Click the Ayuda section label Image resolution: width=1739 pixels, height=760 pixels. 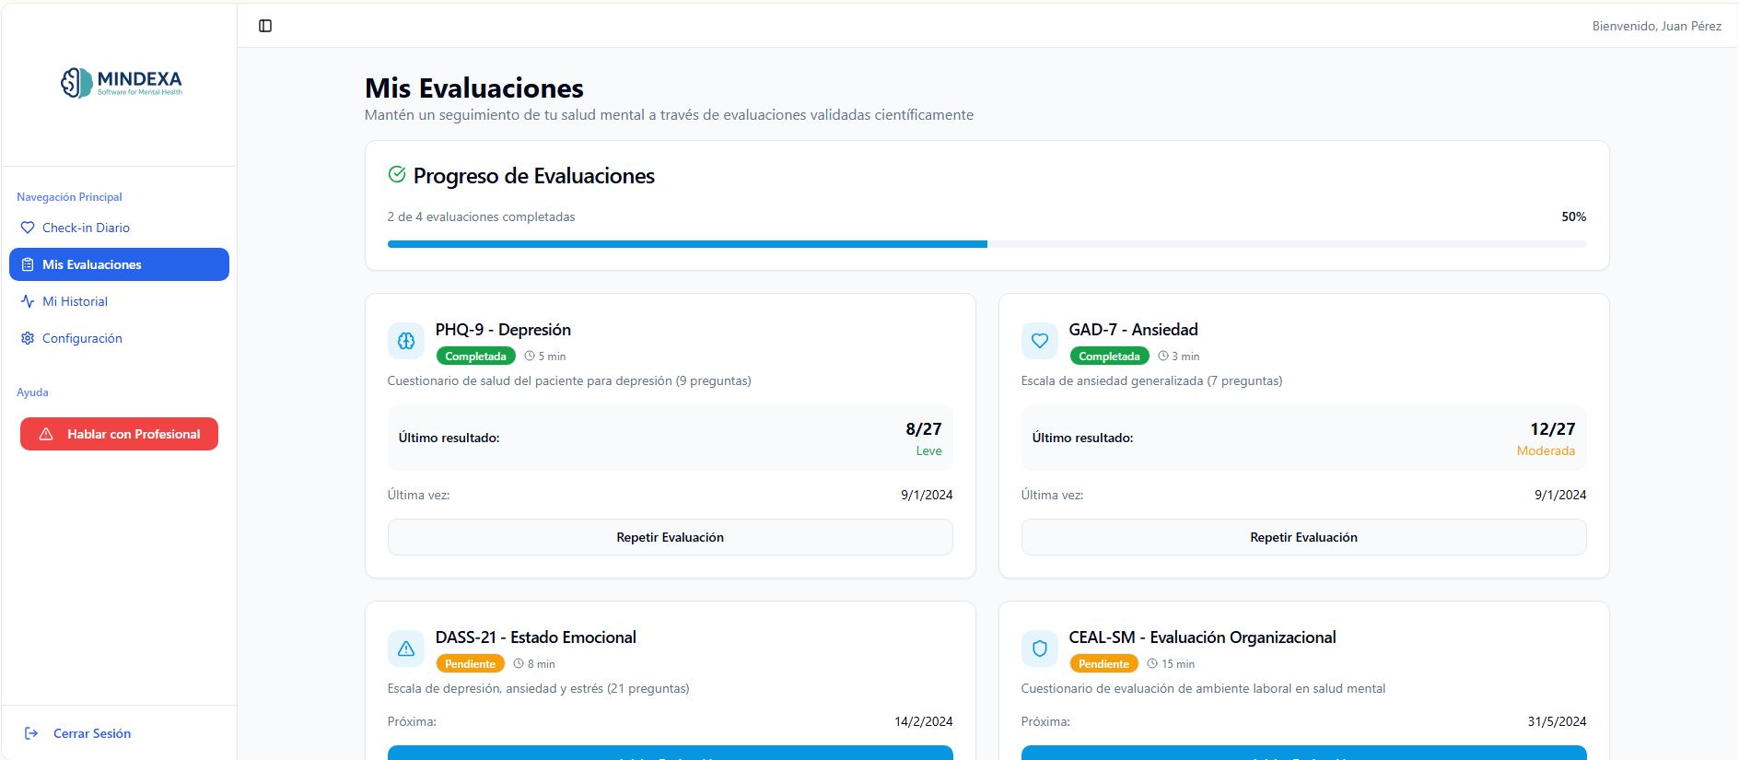32,392
